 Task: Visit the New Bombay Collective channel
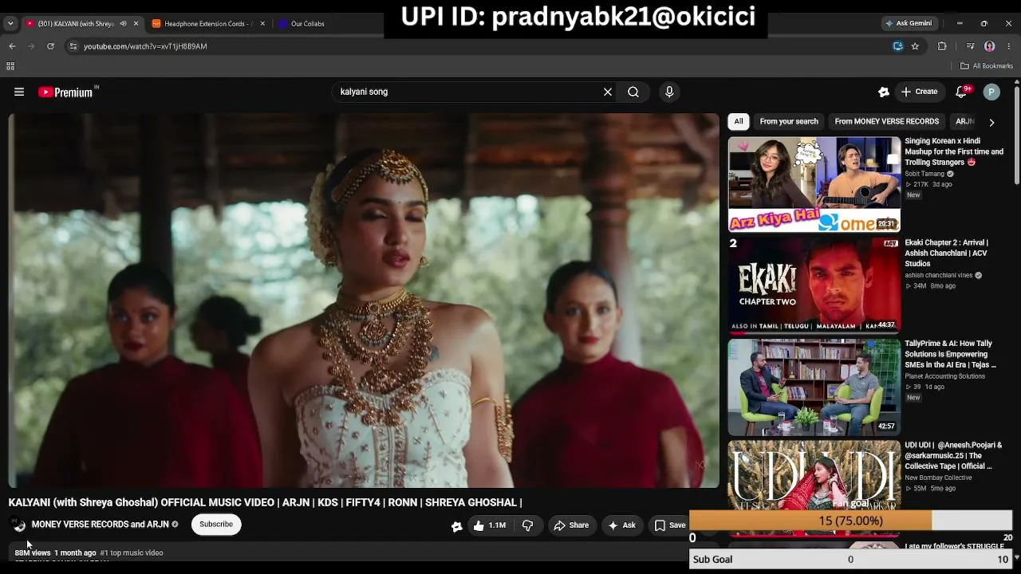point(938,478)
